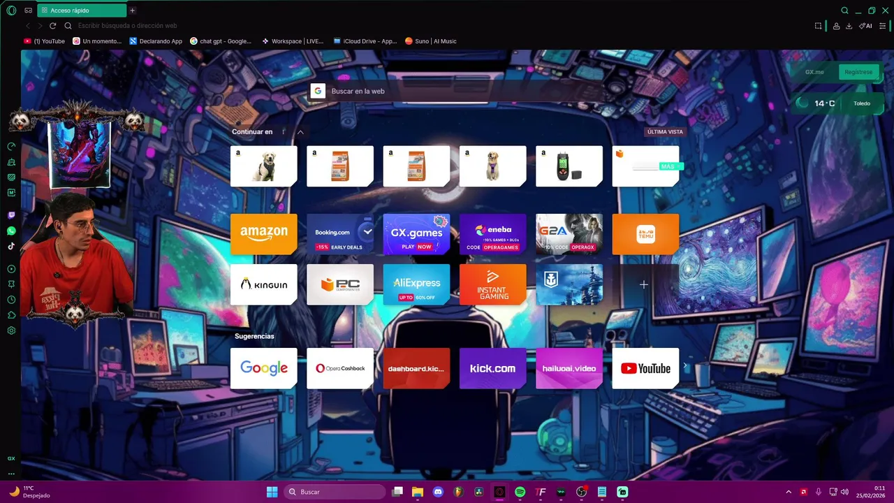Open WhatsApp in the sidebar
This screenshot has height=503, width=894.
11,231
